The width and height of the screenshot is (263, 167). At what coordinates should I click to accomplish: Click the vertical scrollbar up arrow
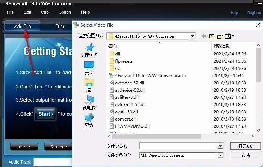pyautogui.click(x=258, y=45)
